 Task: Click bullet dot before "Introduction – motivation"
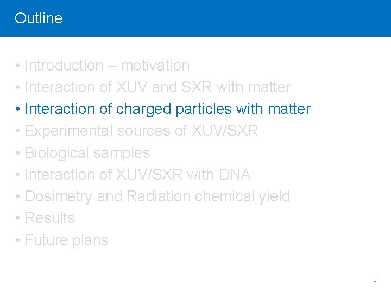point(18,66)
